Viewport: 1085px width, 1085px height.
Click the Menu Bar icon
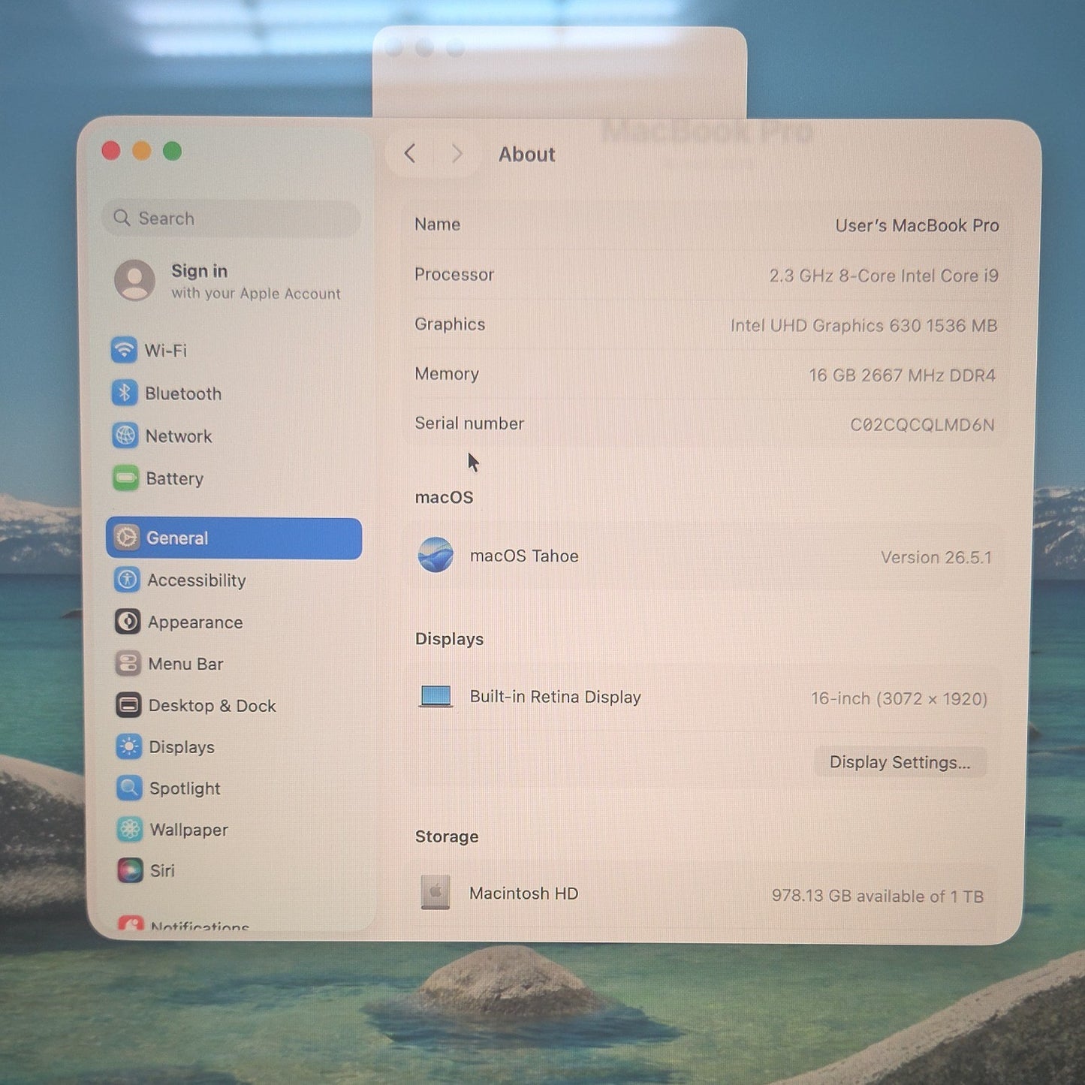tap(128, 664)
